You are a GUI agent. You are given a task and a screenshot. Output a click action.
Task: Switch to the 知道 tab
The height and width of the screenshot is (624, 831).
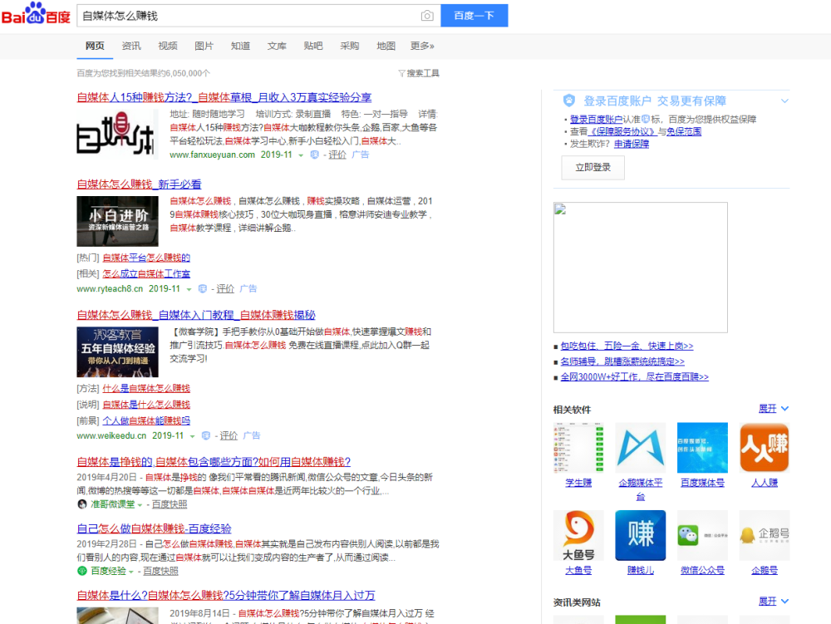pos(240,46)
